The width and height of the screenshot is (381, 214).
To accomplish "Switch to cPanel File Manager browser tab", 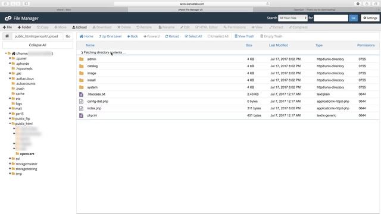I will click(190, 10).
